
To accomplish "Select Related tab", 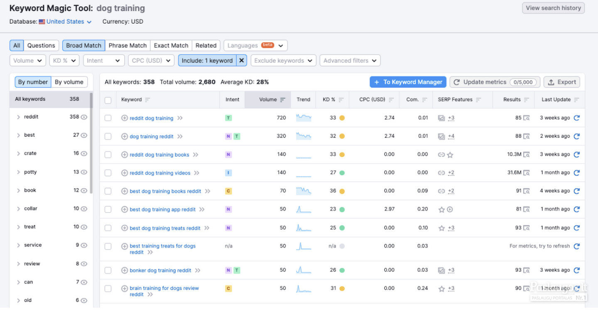I will click(206, 46).
